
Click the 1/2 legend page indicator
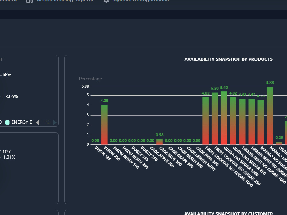click(46, 122)
